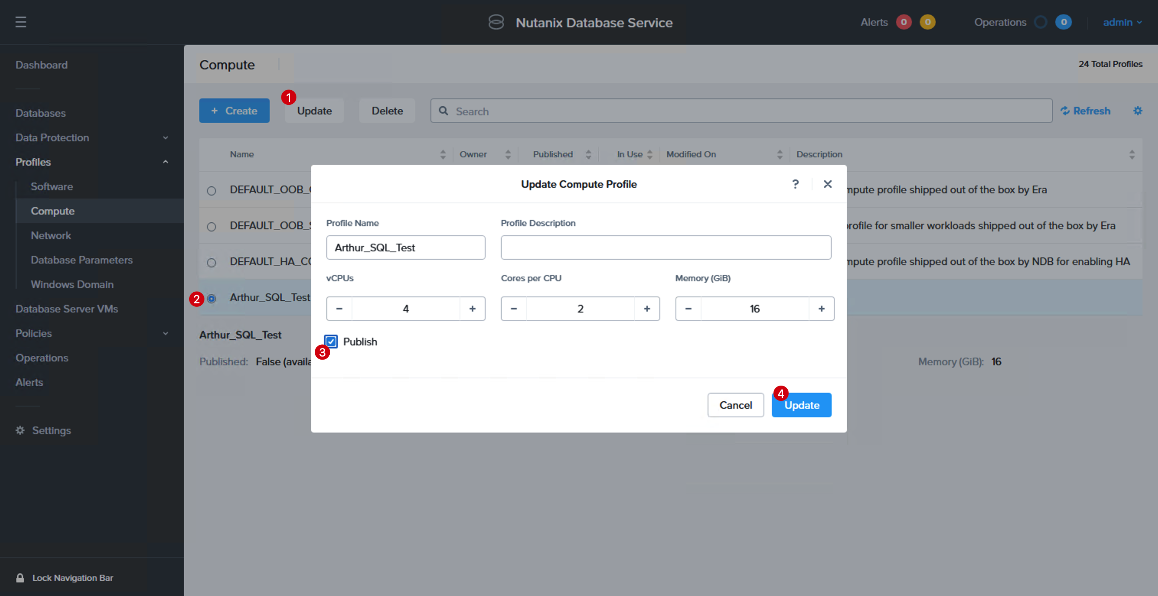This screenshot has height=596, width=1158.
Task: Click the Update toolbar button
Action: click(314, 111)
